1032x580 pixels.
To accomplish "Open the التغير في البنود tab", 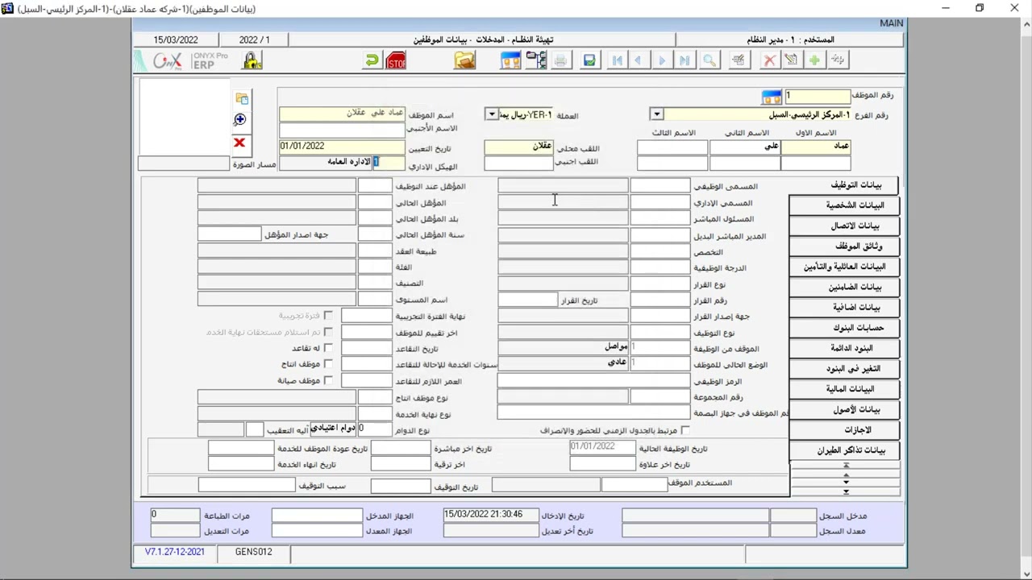I will (843, 369).
